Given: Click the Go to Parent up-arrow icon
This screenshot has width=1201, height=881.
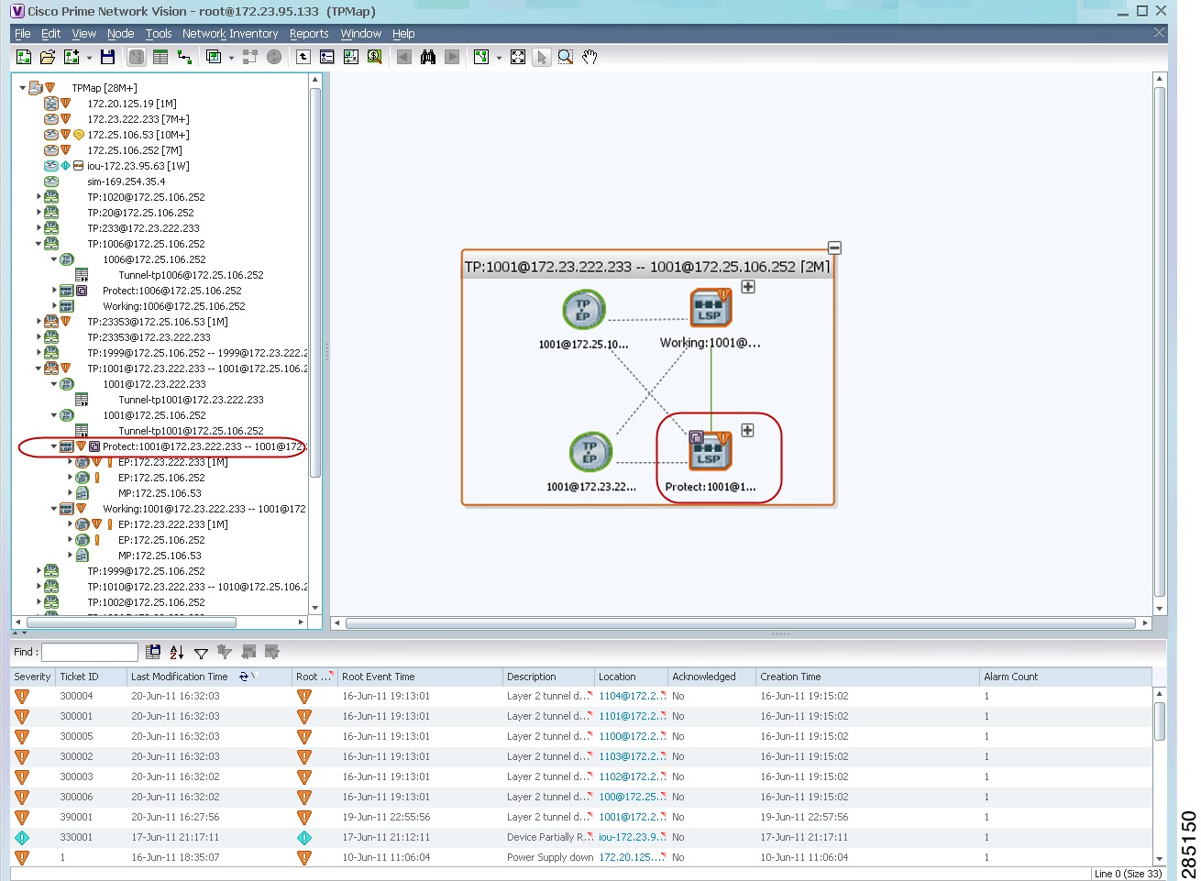Looking at the screenshot, I should click(303, 57).
